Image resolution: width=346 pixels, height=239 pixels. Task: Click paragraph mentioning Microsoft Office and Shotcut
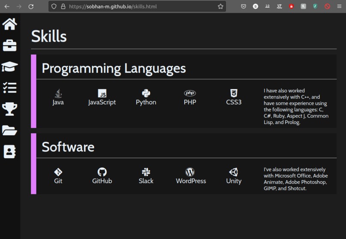(x=296, y=179)
